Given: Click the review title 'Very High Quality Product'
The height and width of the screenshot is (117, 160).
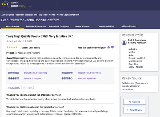Looking at the screenshot, I should pyautogui.click(x=40, y=36).
